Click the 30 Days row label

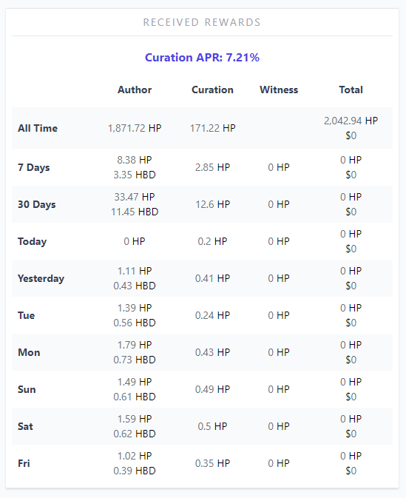pos(36,204)
